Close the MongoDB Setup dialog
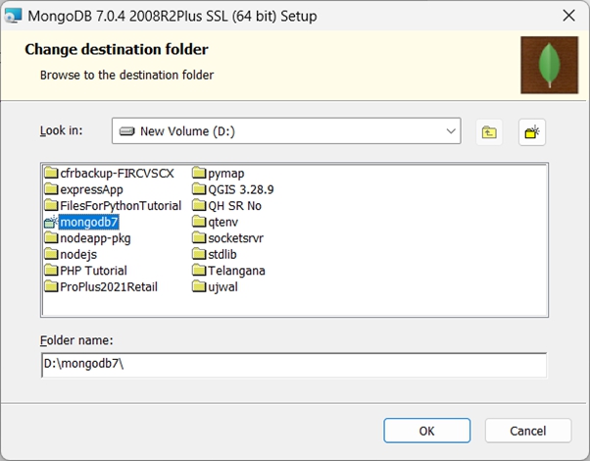 pyautogui.click(x=567, y=17)
